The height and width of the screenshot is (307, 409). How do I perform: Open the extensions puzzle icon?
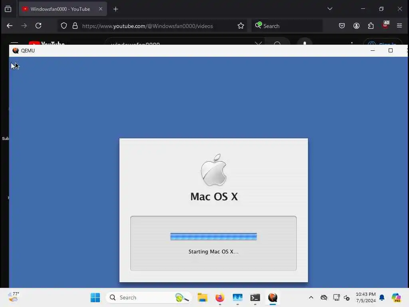(371, 26)
